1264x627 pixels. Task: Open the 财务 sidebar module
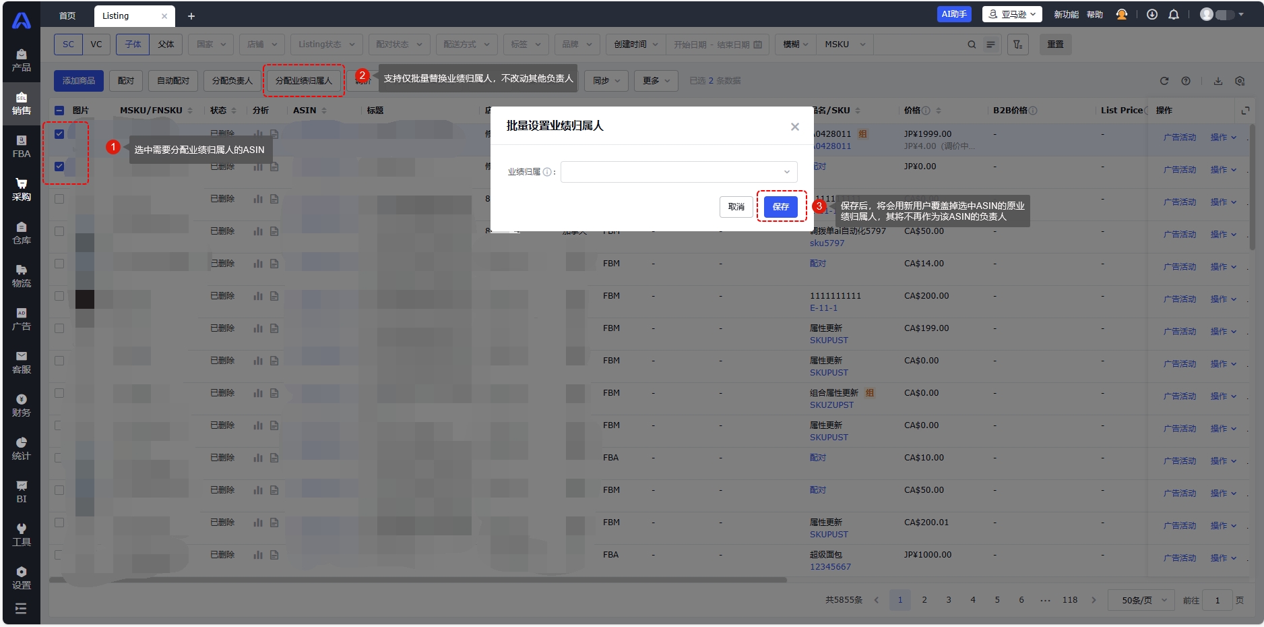22,406
